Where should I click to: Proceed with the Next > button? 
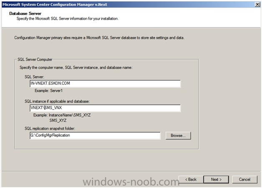[x=216, y=180]
